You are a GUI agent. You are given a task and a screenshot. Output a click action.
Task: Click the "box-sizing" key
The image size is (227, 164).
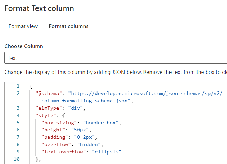[x=59, y=123]
